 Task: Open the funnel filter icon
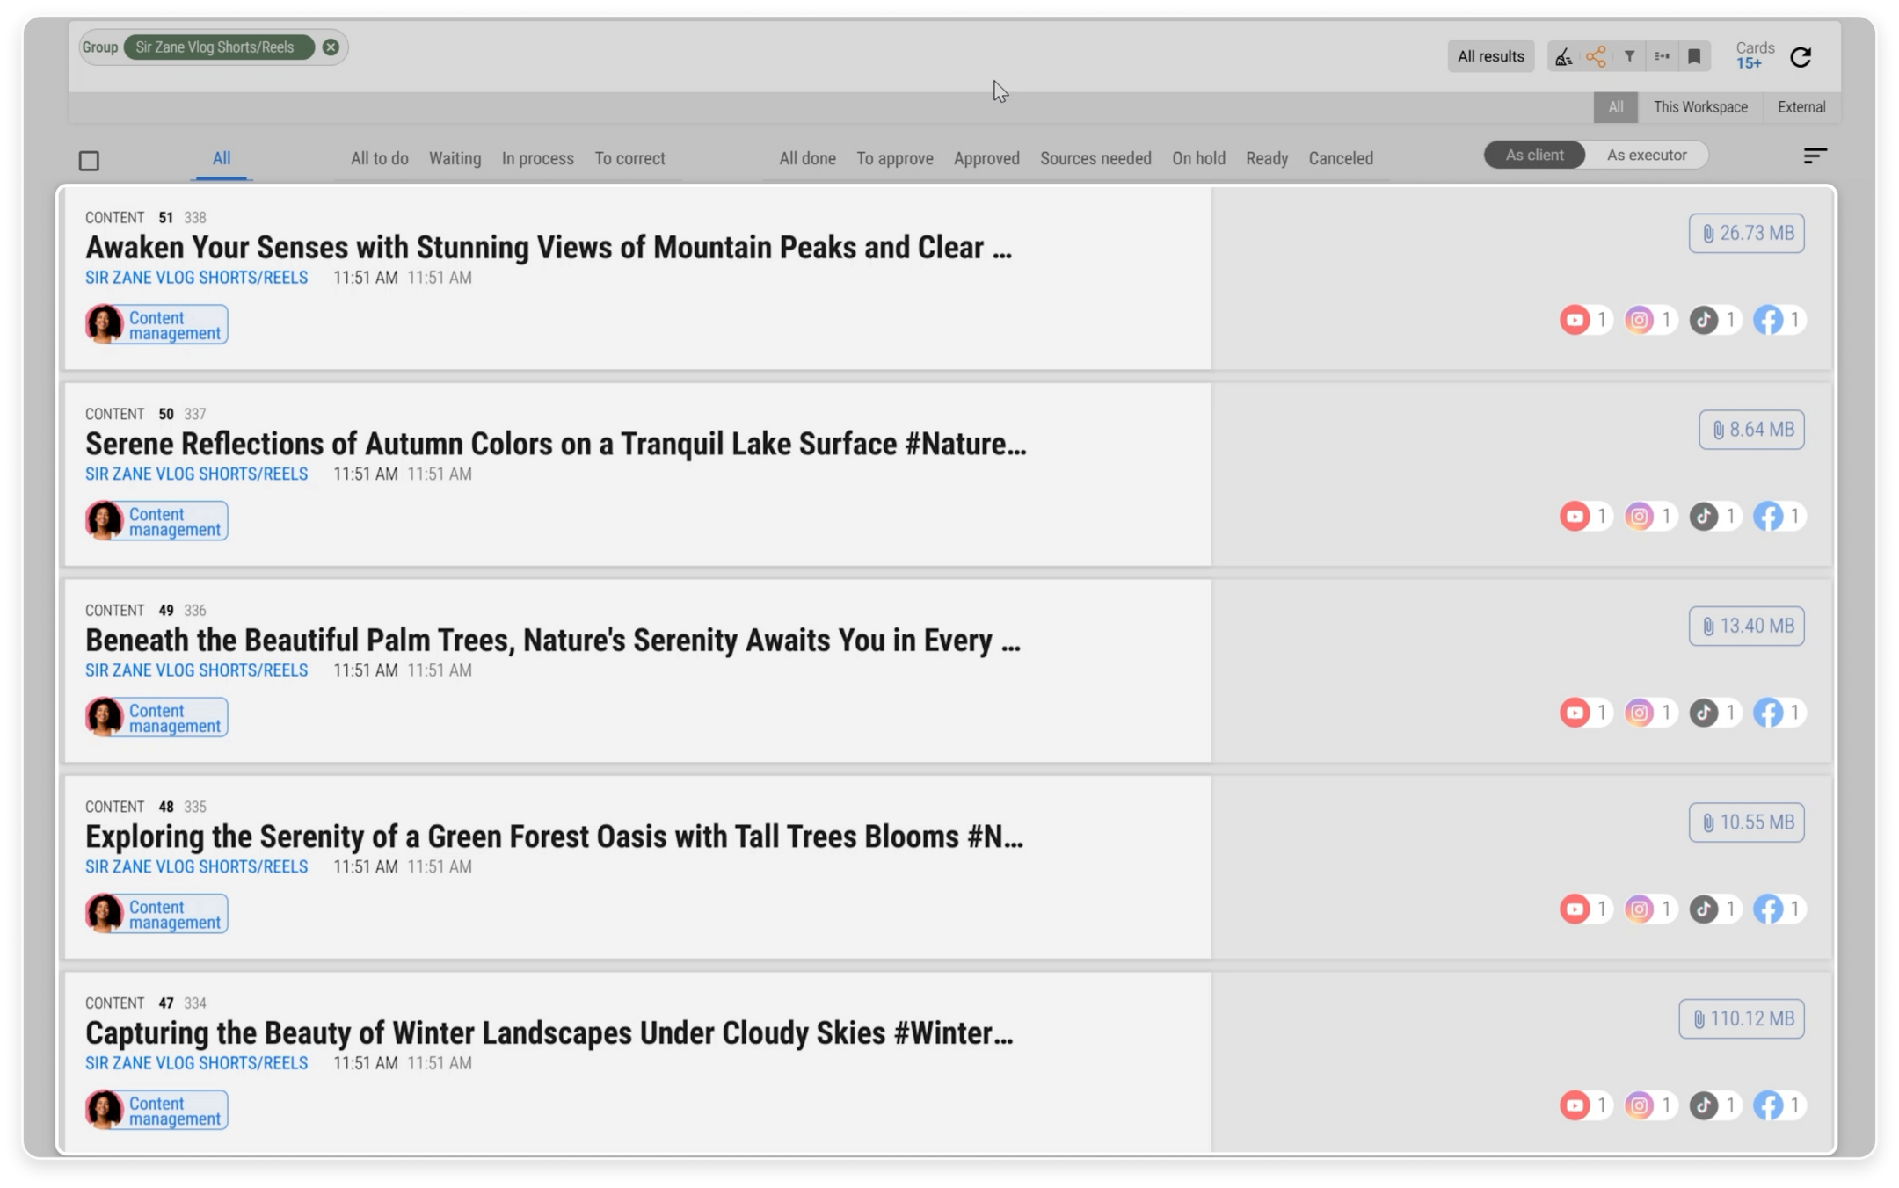click(x=1629, y=57)
